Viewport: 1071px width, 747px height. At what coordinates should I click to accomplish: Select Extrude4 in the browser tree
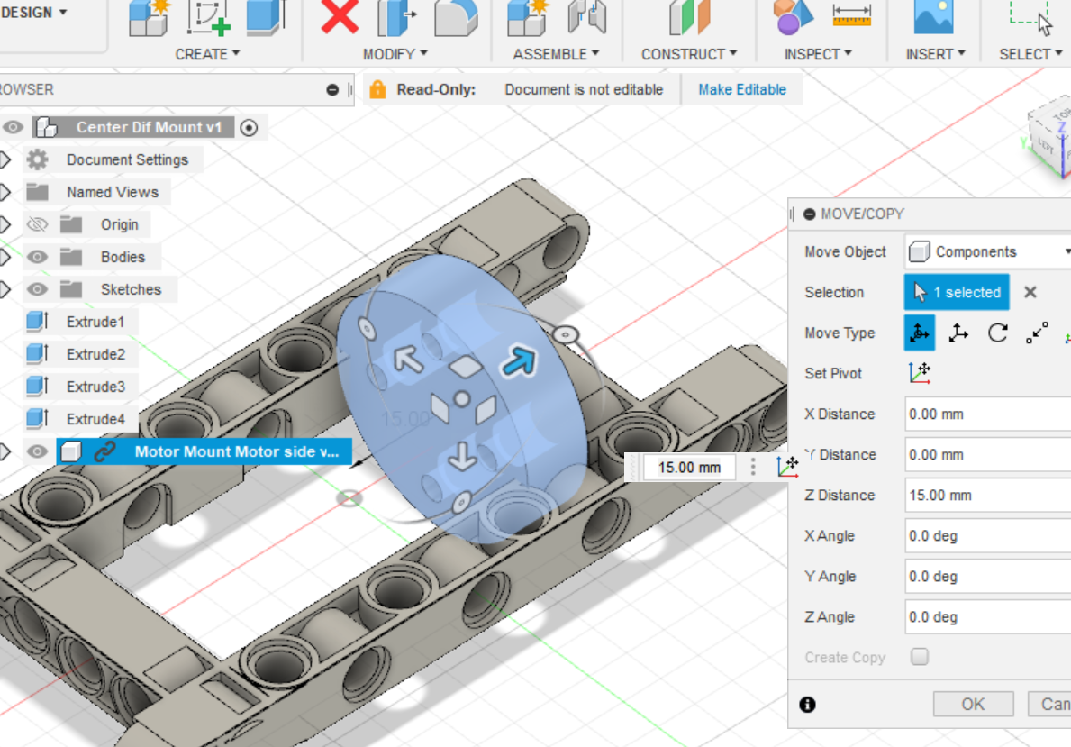pos(95,419)
